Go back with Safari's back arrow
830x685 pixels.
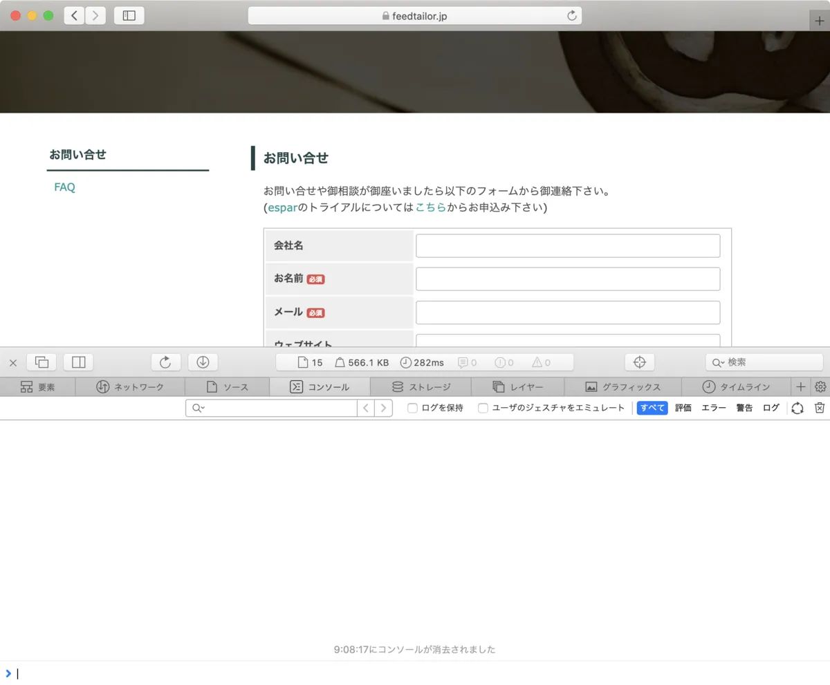click(75, 15)
